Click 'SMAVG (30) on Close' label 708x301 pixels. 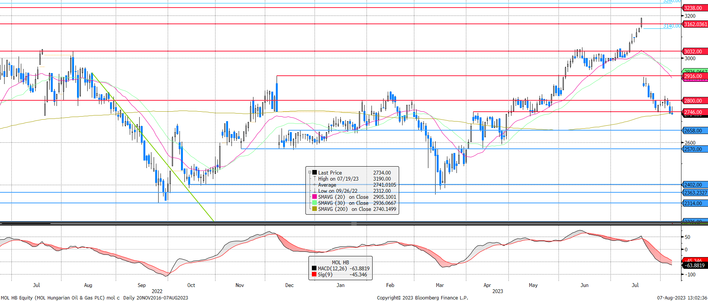(343, 203)
